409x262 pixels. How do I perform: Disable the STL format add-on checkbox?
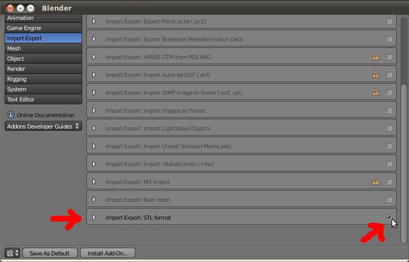[389, 218]
